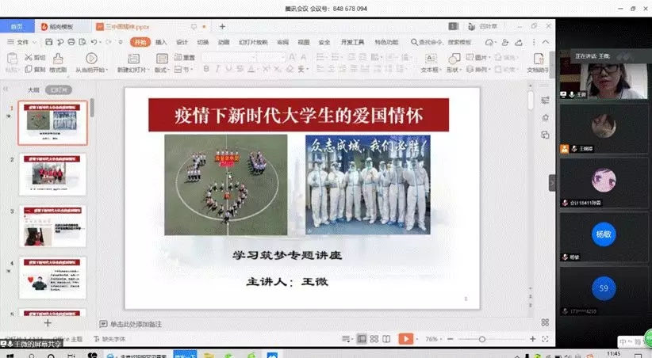Open the Home (开始) ribbon tab

(x=140, y=42)
